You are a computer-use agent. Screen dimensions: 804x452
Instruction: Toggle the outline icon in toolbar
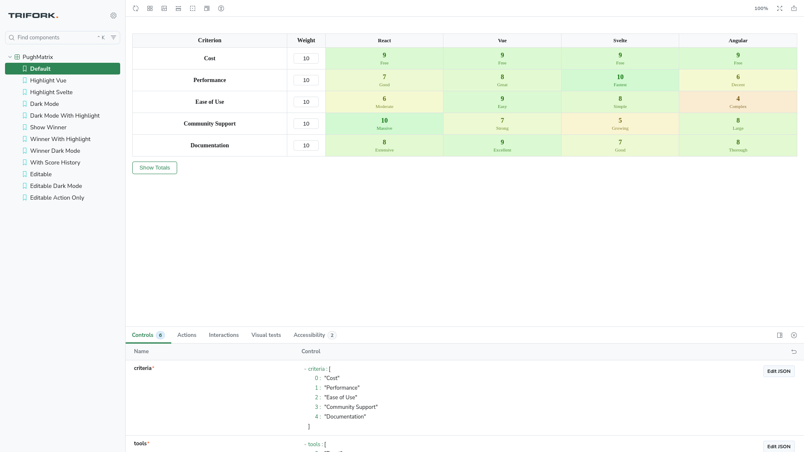click(x=193, y=8)
